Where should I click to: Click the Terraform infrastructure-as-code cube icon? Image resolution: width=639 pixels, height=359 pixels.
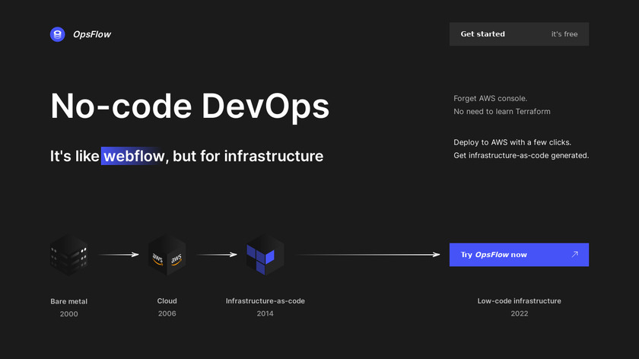265,255
